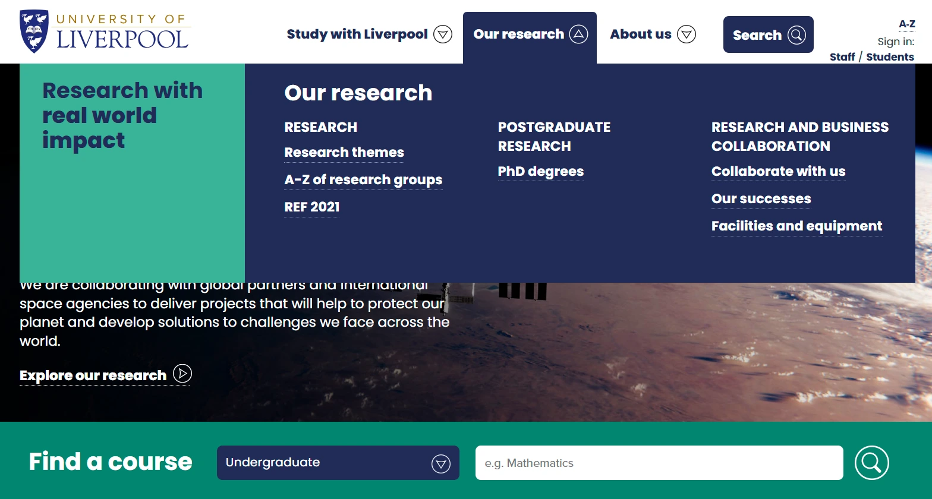Sign in as Students
932x499 pixels.
pos(890,57)
